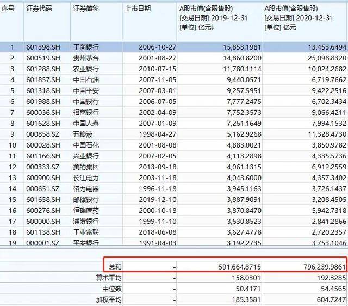Select stock code 000333.SZ
348x306 pixels.
[x=42, y=167]
